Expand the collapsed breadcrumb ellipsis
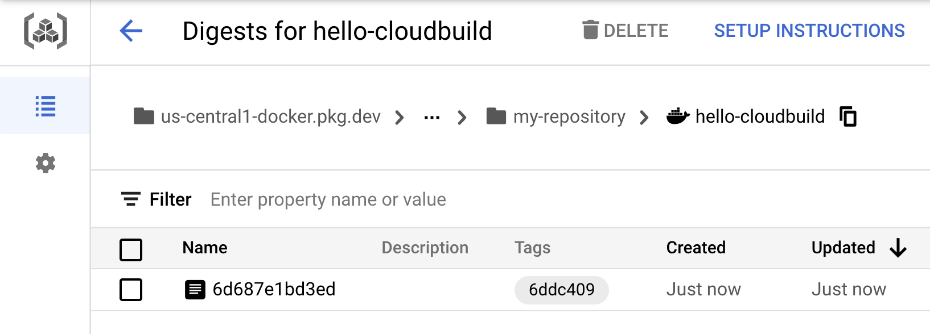Viewport: 930px width, 334px height. 432,116
